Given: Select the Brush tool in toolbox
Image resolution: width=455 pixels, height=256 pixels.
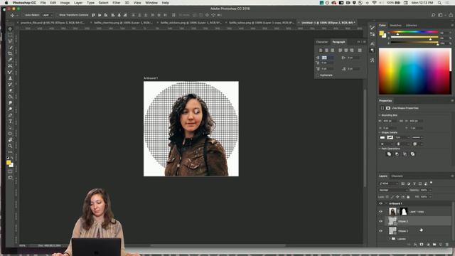Looking at the screenshot, I should tap(10, 72).
